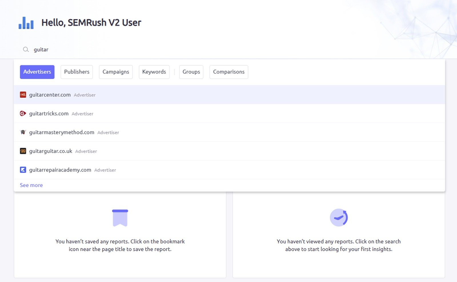This screenshot has height=282, width=457.
Task: Click the guitarrepairacademy.com blue favicon
Action: tap(23, 169)
